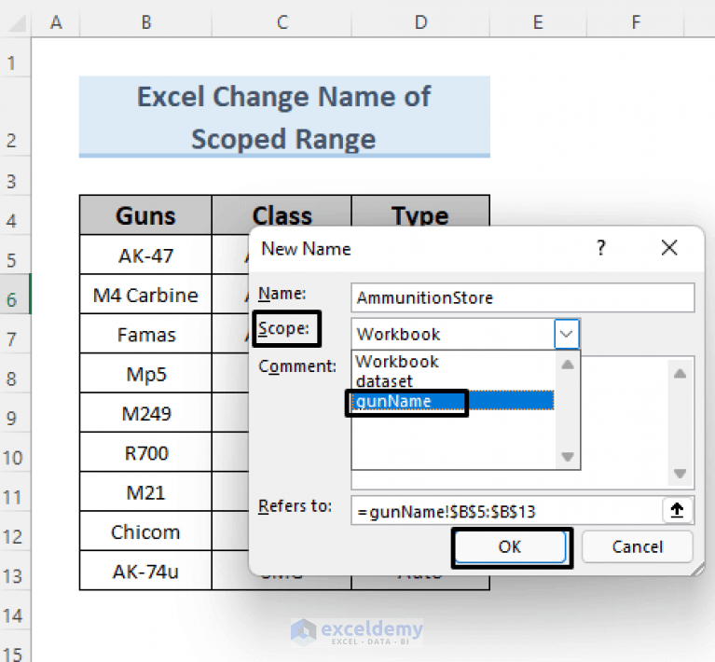Click cell containing M21
The width and height of the screenshot is (715, 662).
click(146, 492)
